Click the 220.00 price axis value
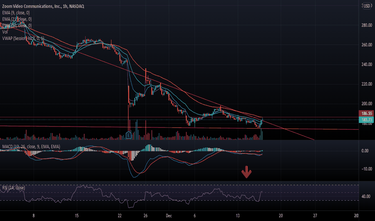Viewport: 375px width, 221px height. point(367,84)
